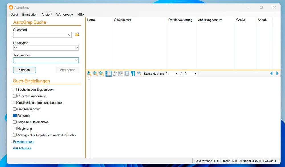The width and height of the screenshot is (285, 167).
Task: Click the zoom out magnifier icon
Action: 95,73
